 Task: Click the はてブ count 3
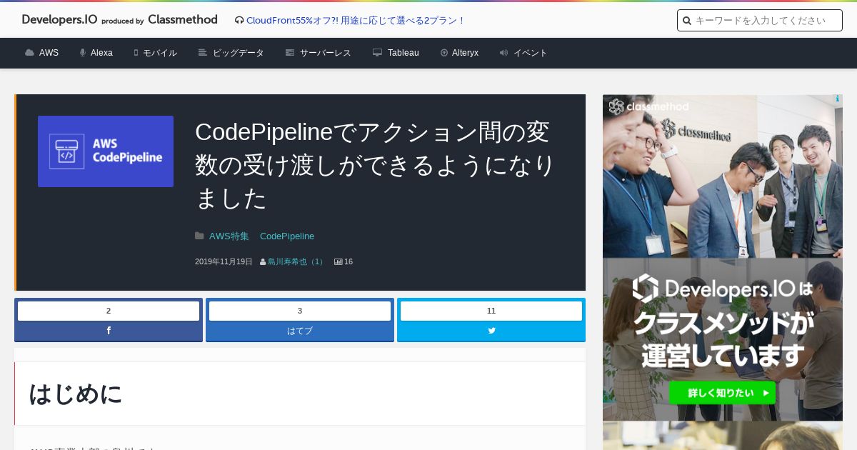point(300,311)
